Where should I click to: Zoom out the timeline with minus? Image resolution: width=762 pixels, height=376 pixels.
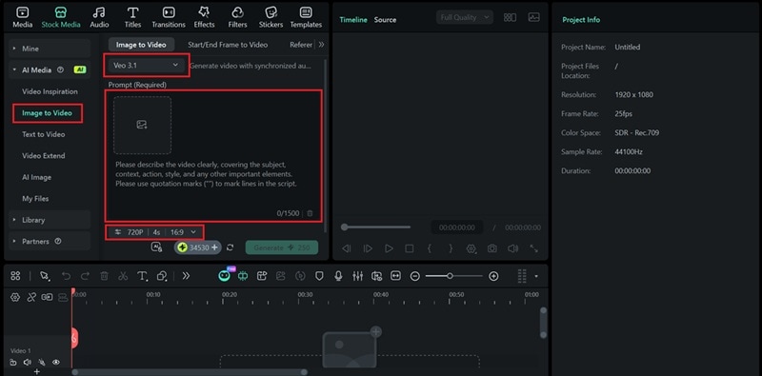(x=415, y=276)
